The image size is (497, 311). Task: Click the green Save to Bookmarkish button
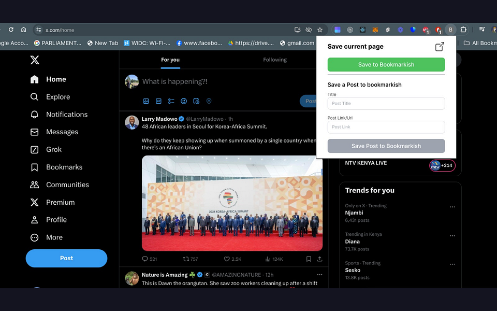coord(386,65)
